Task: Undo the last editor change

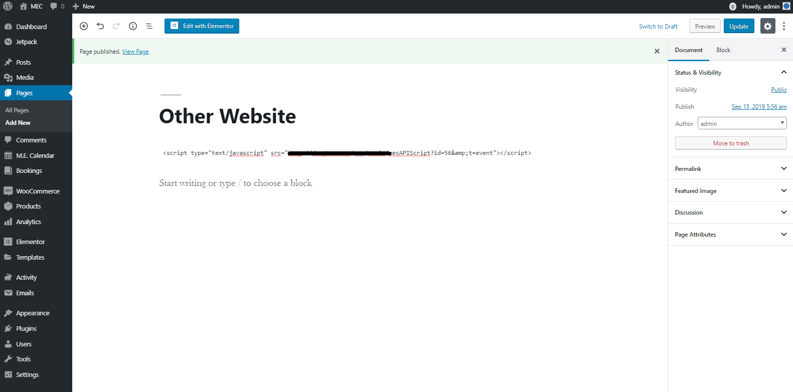Action: [x=100, y=26]
